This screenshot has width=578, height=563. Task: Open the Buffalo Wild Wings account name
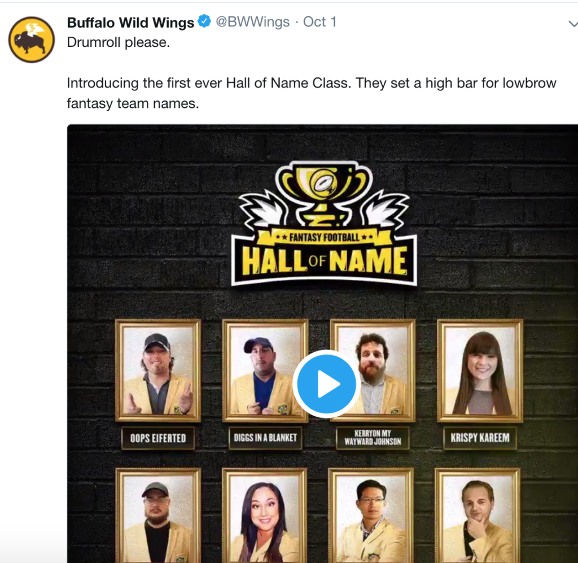(x=130, y=23)
